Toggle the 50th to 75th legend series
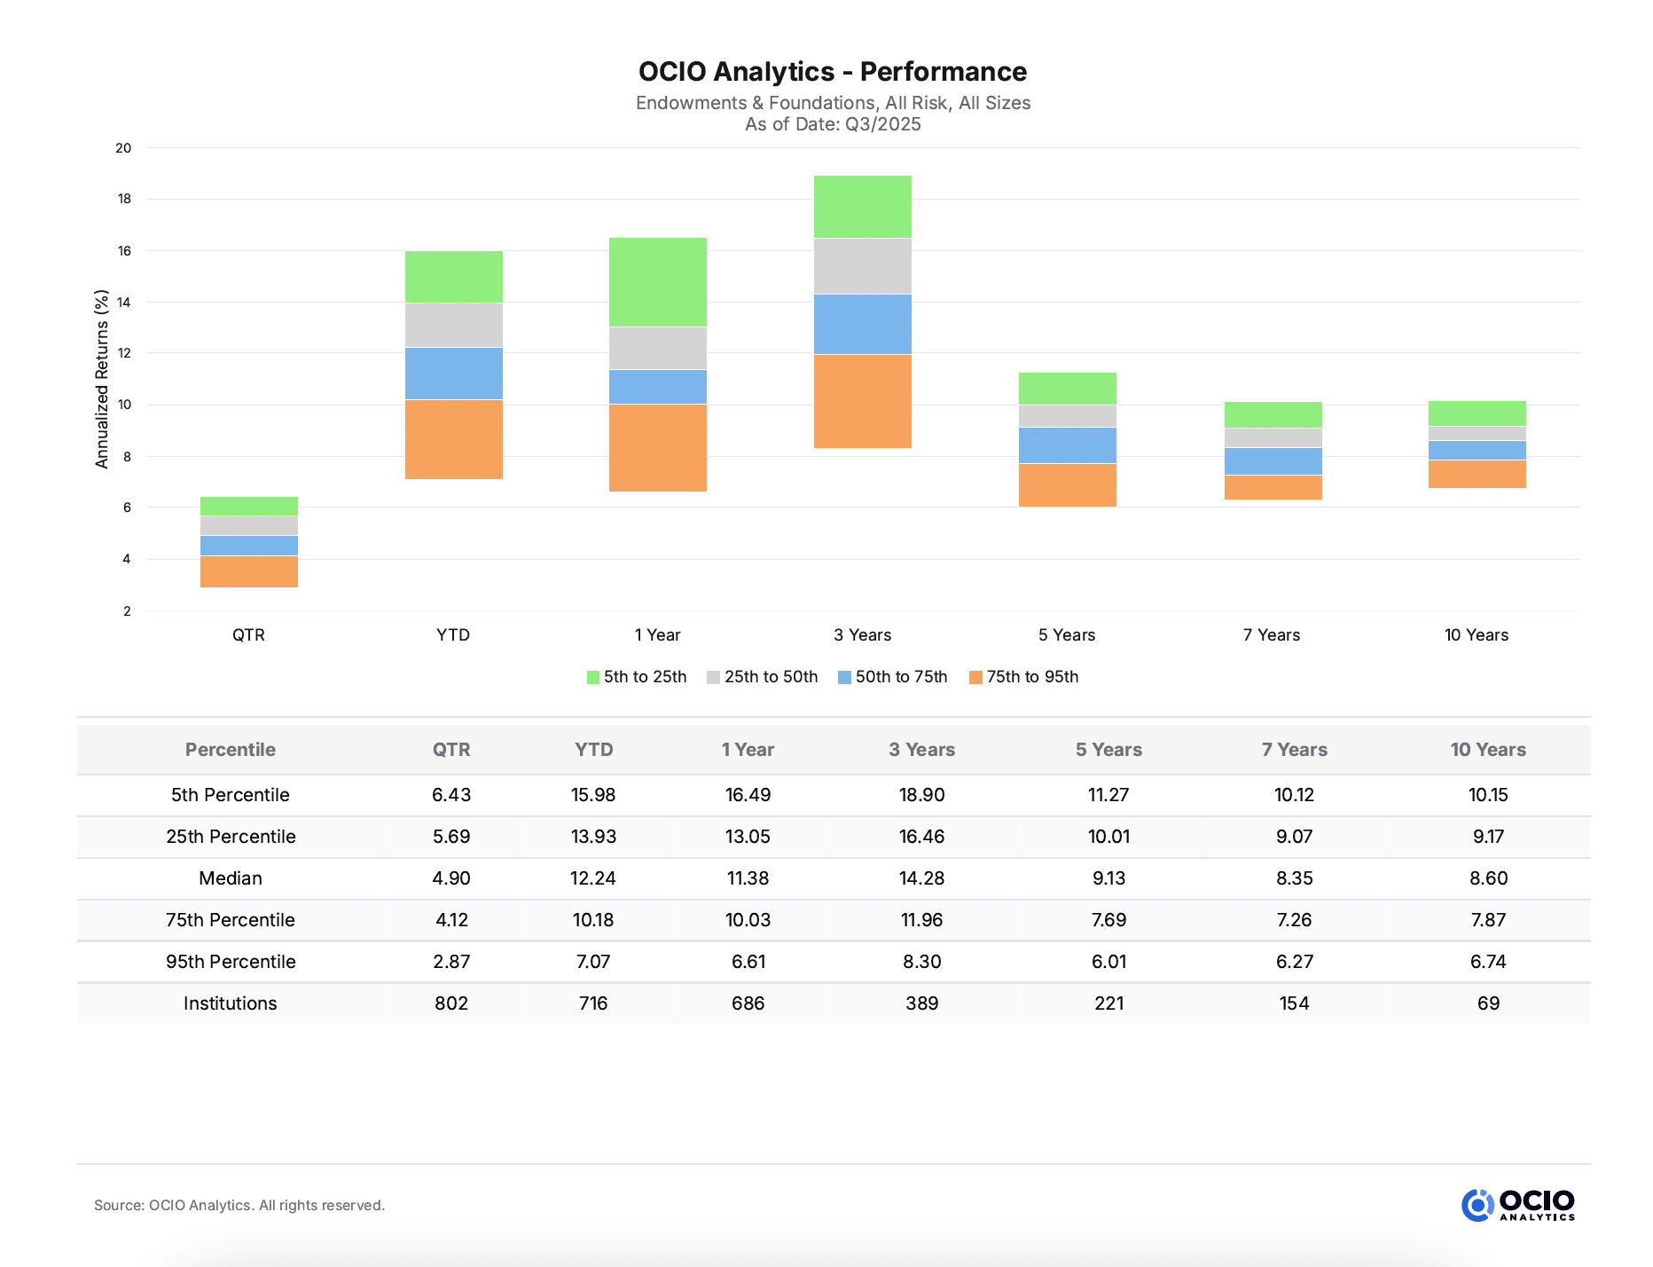The height and width of the screenshot is (1267, 1653). click(892, 677)
